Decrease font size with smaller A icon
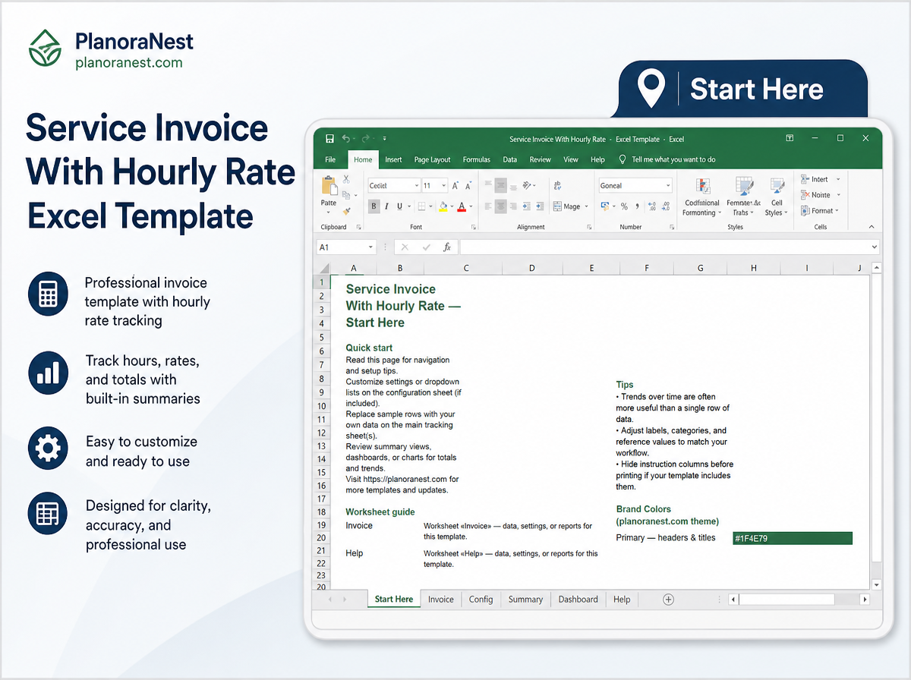This screenshot has height=680, width=911. point(468,185)
